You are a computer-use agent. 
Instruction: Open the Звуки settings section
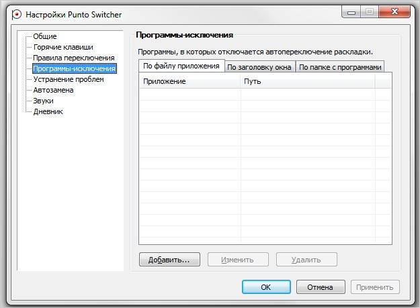point(43,101)
